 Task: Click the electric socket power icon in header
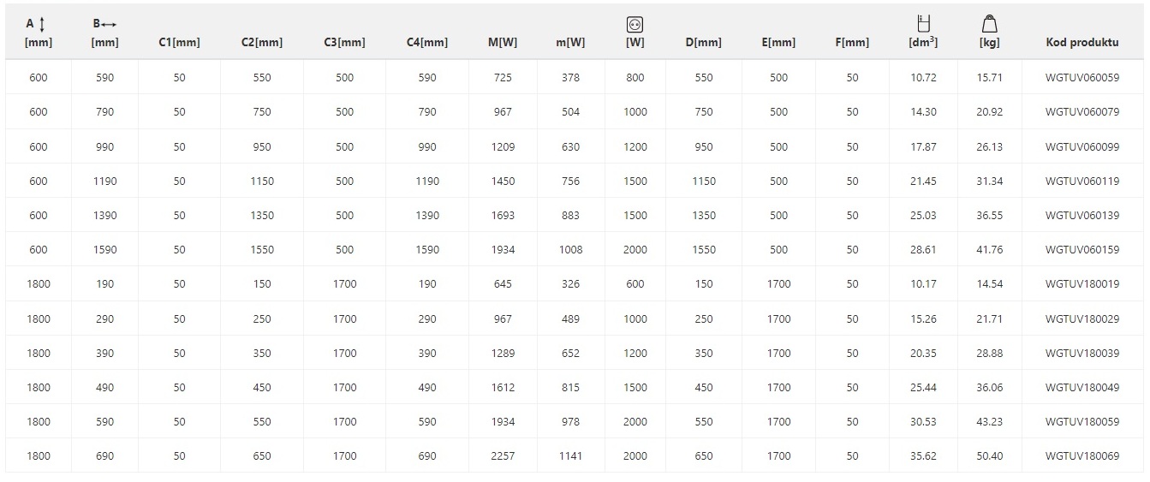pos(635,25)
